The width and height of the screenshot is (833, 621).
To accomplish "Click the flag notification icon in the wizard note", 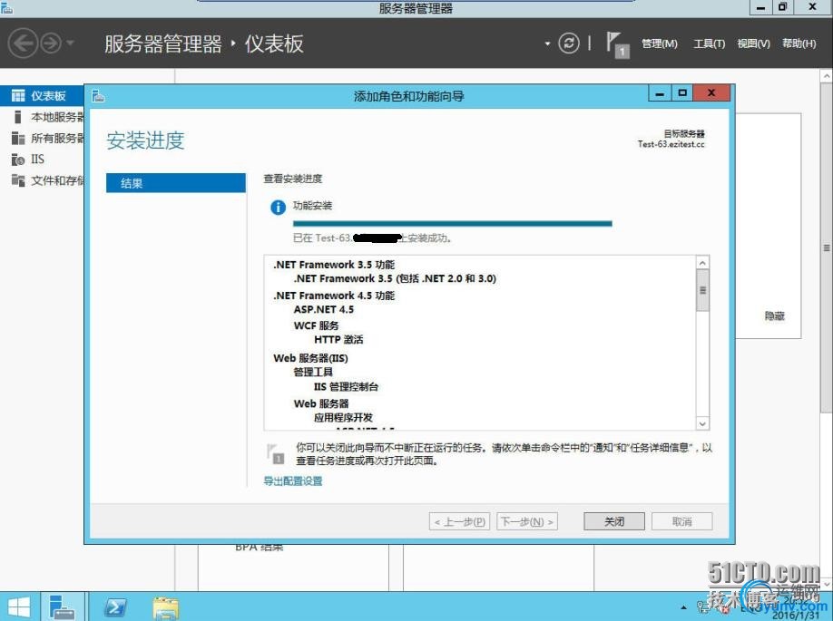I will click(275, 454).
